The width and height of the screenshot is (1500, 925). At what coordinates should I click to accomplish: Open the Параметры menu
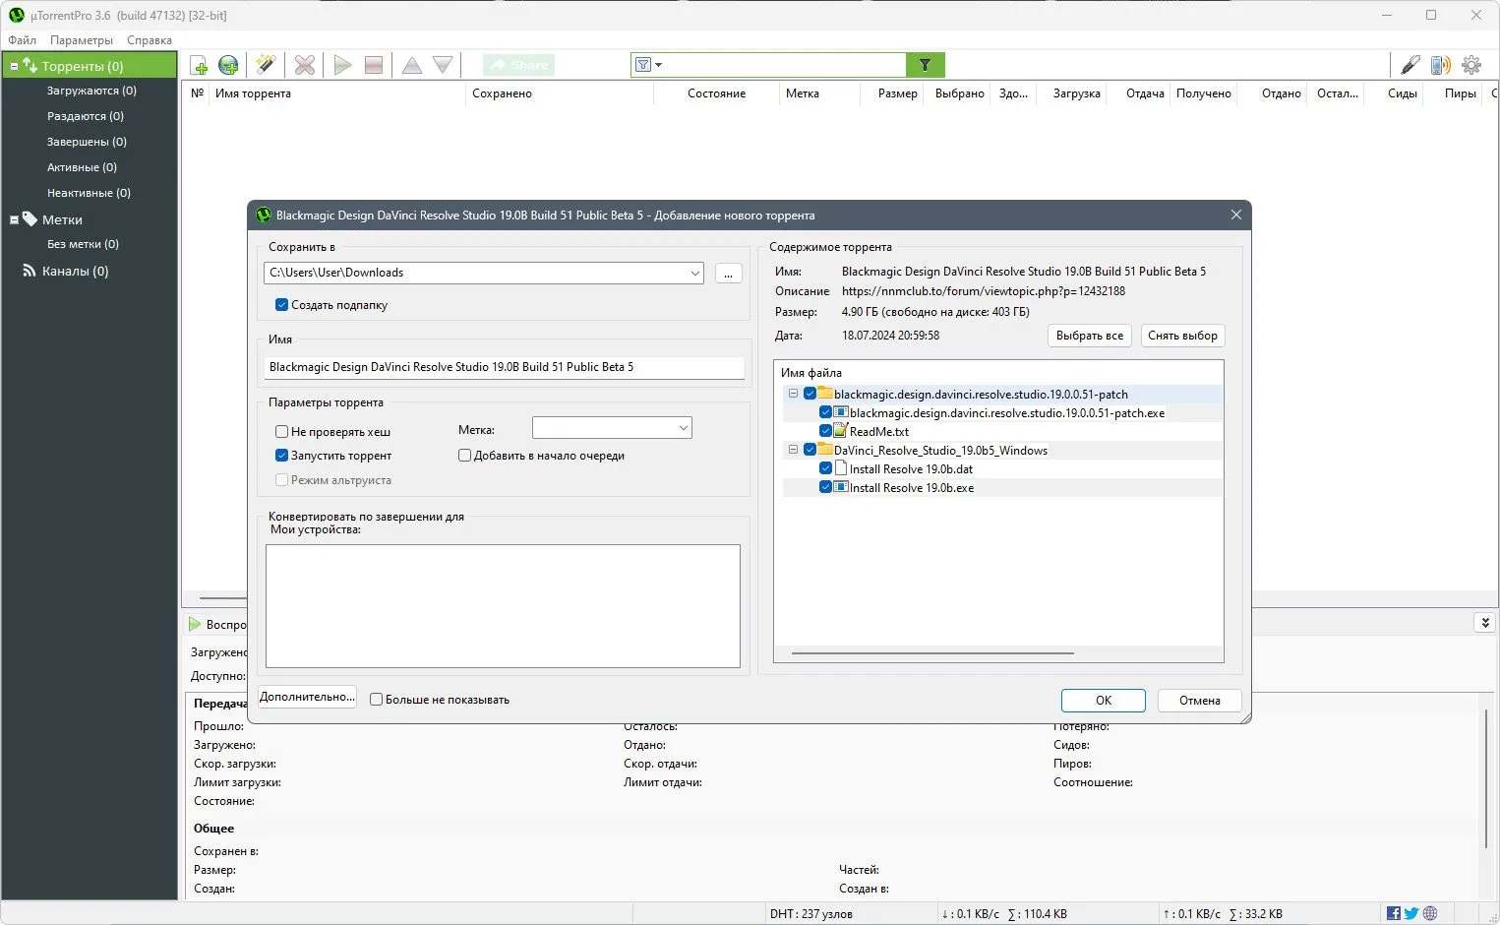point(82,40)
